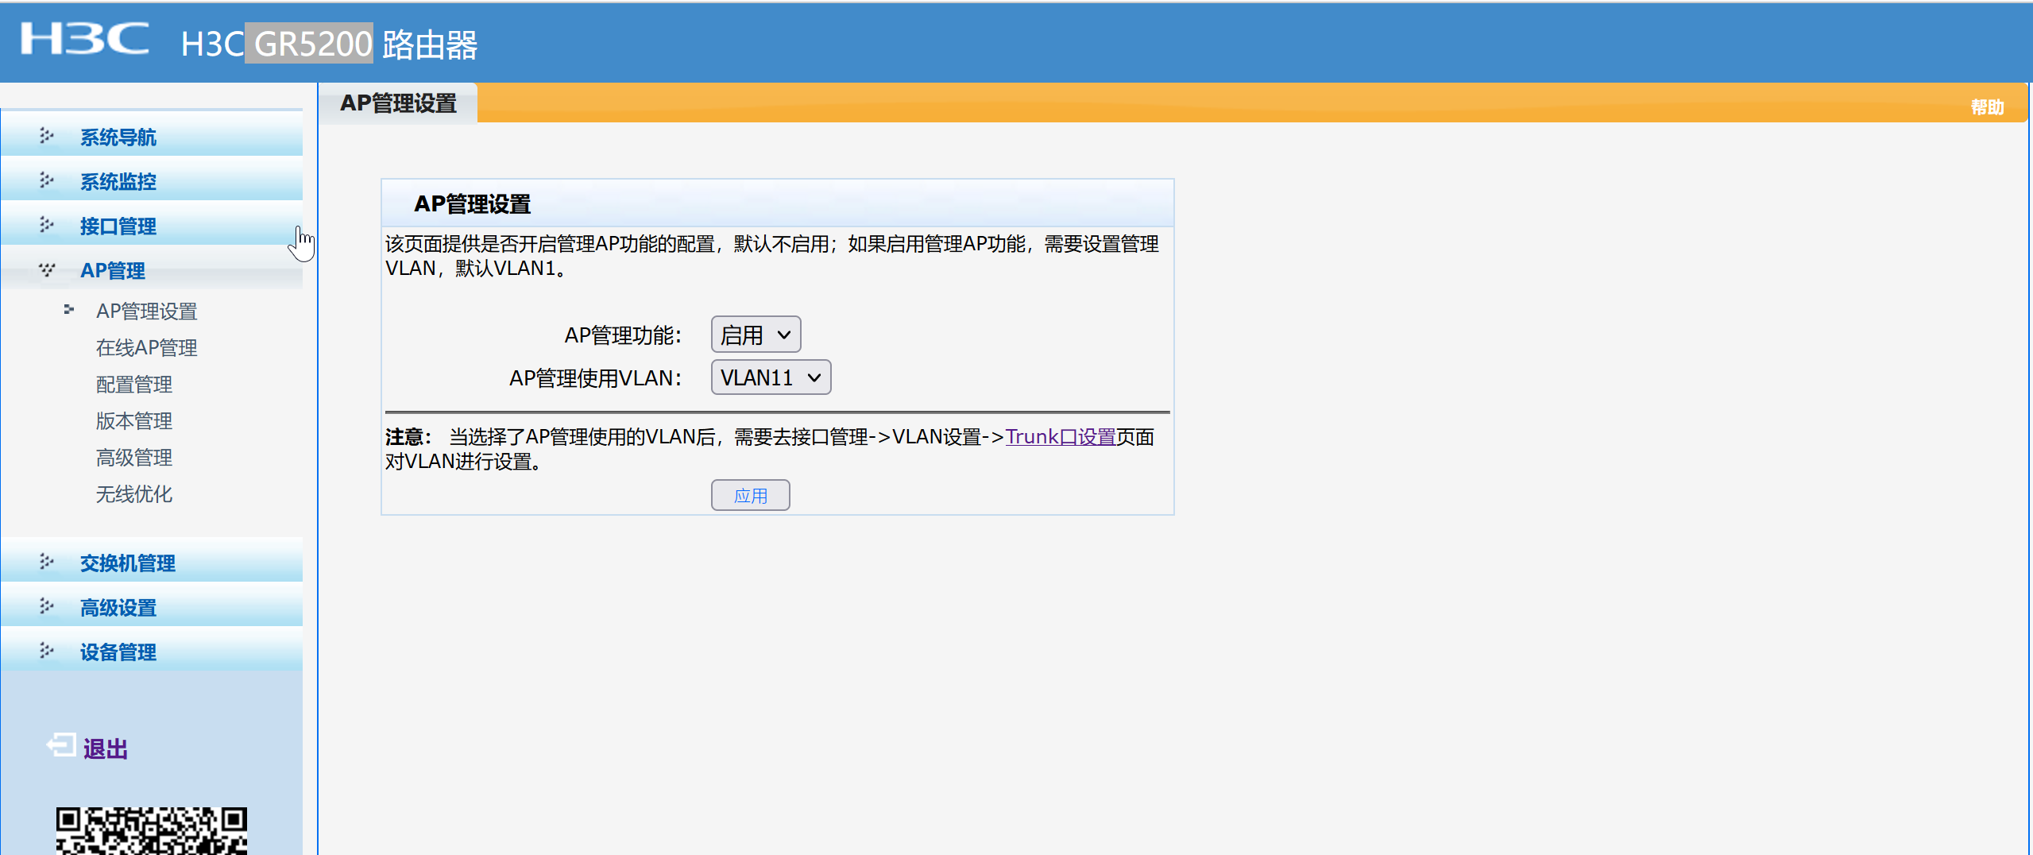Open the 高级管理 submenu item
The image size is (2033, 855).
click(x=134, y=458)
